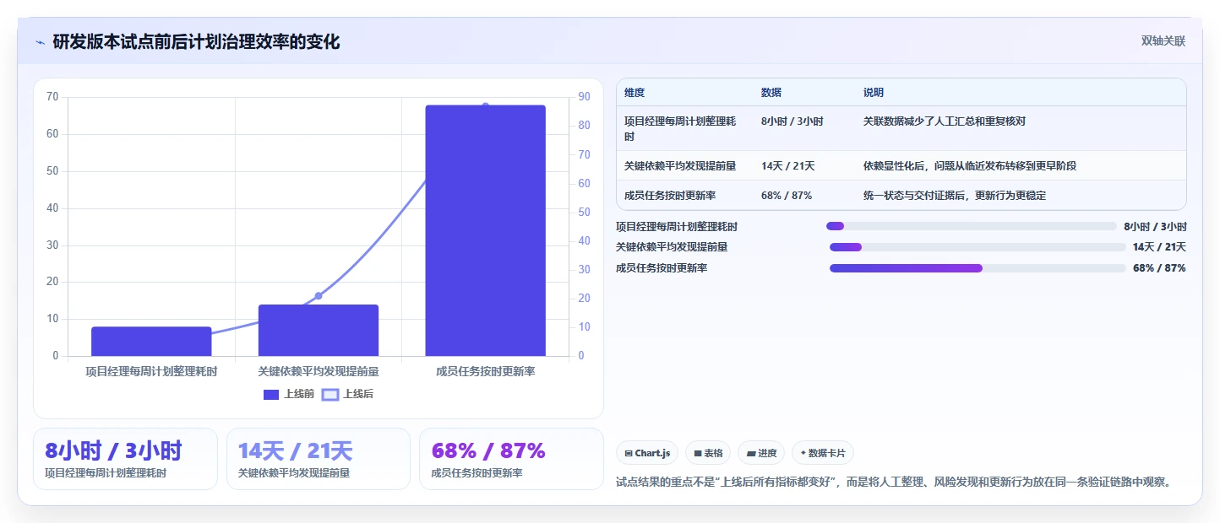Click progress value 14天 / 21天 at right
Screen dimensions: 1220x523
pyautogui.click(x=1159, y=247)
